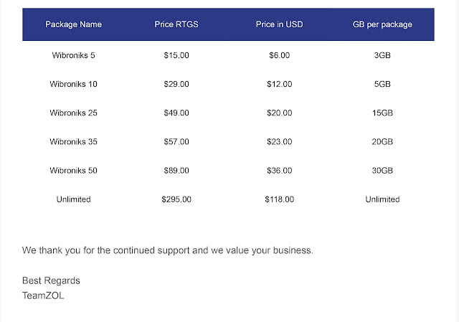The height and width of the screenshot is (322, 459).
Task: Click the Price RTGS column header
Action: coord(176,24)
